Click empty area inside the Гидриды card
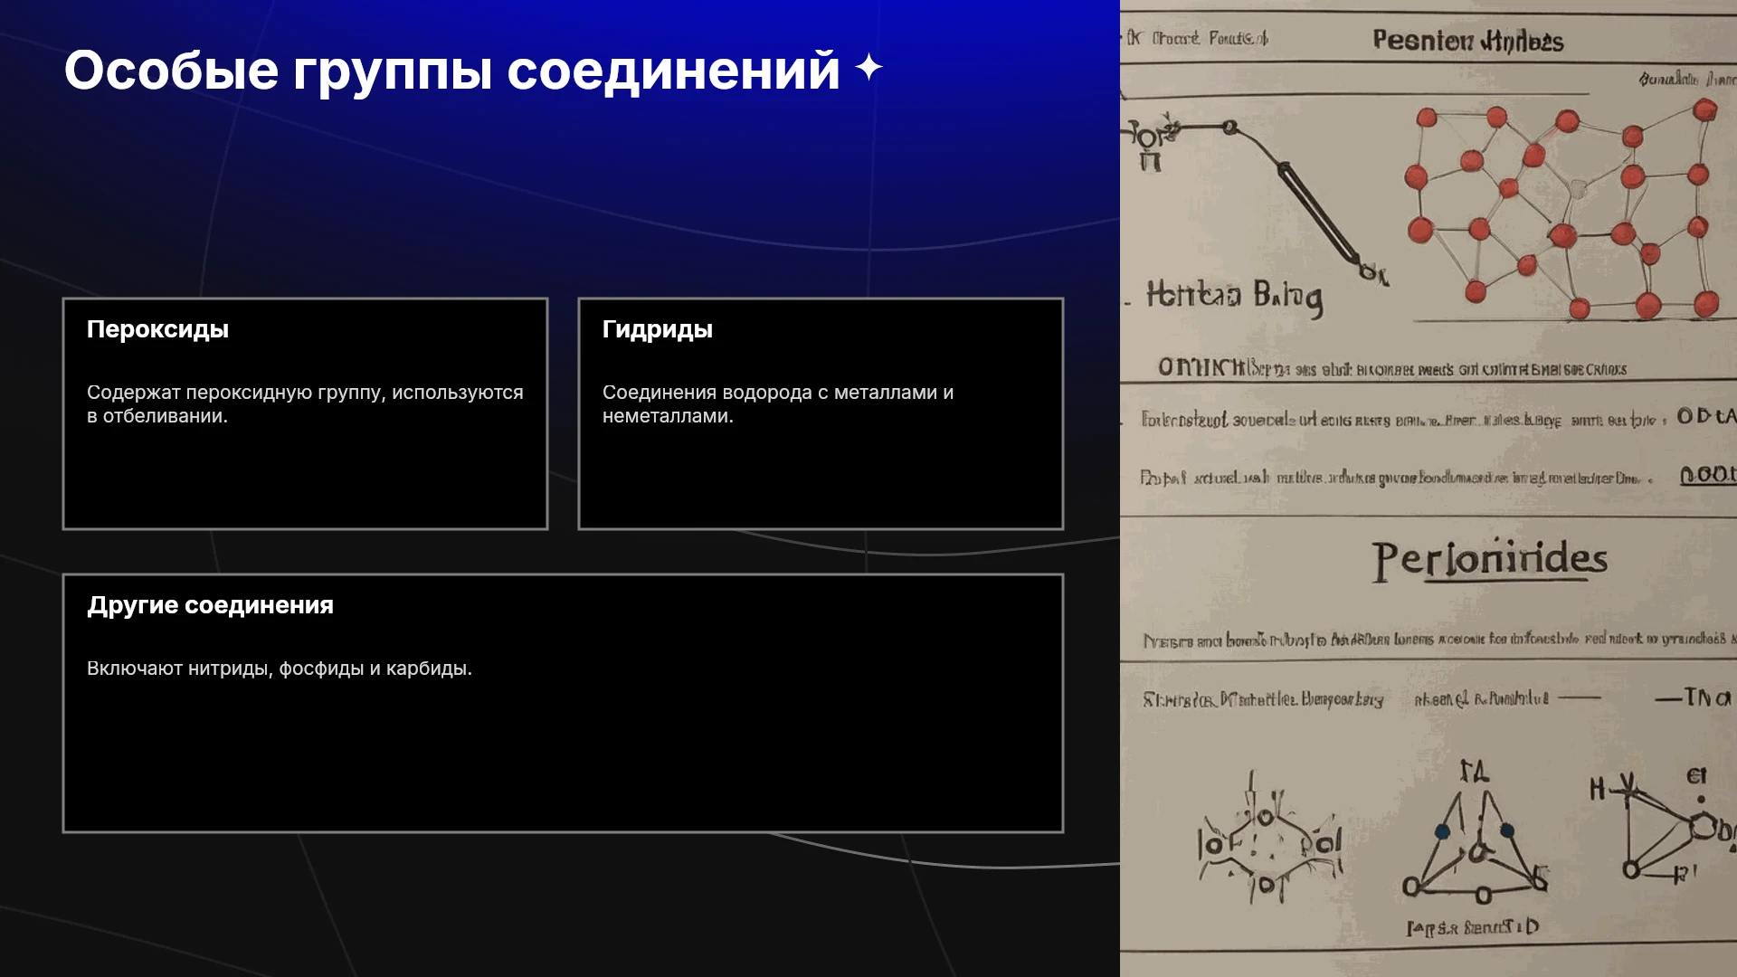Image resolution: width=1737 pixels, height=977 pixels. [821, 479]
